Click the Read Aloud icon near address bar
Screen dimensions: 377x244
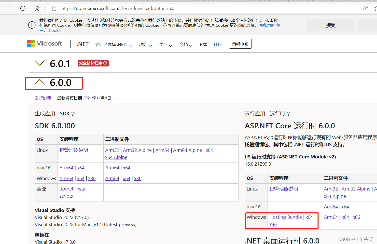pyautogui.click(x=365, y=8)
